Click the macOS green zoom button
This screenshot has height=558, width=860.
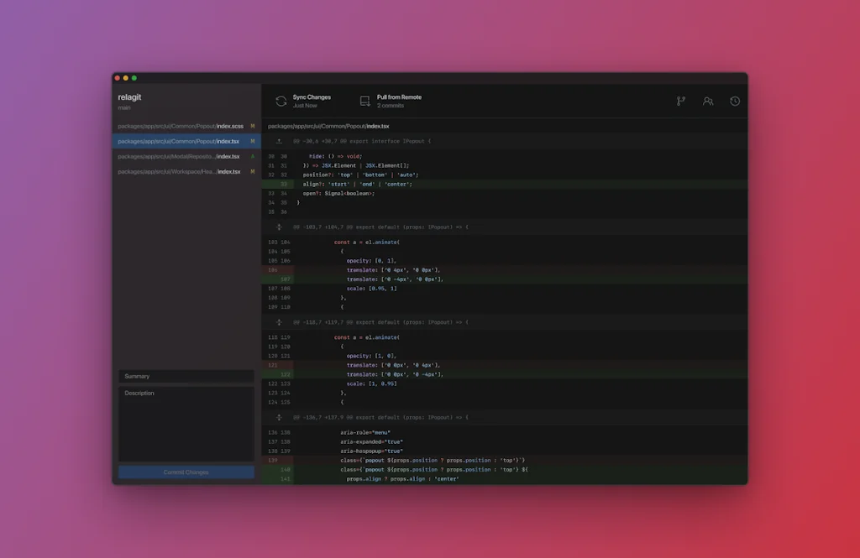(134, 76)
